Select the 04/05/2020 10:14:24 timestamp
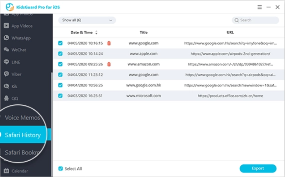Viewport: 285px width, 177px height. click(85, 54)
